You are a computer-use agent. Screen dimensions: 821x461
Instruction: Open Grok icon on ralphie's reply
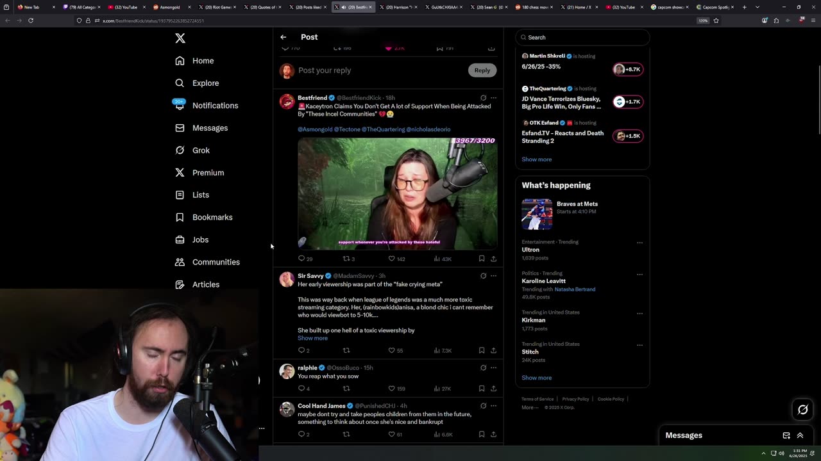(x=483, y=368)
